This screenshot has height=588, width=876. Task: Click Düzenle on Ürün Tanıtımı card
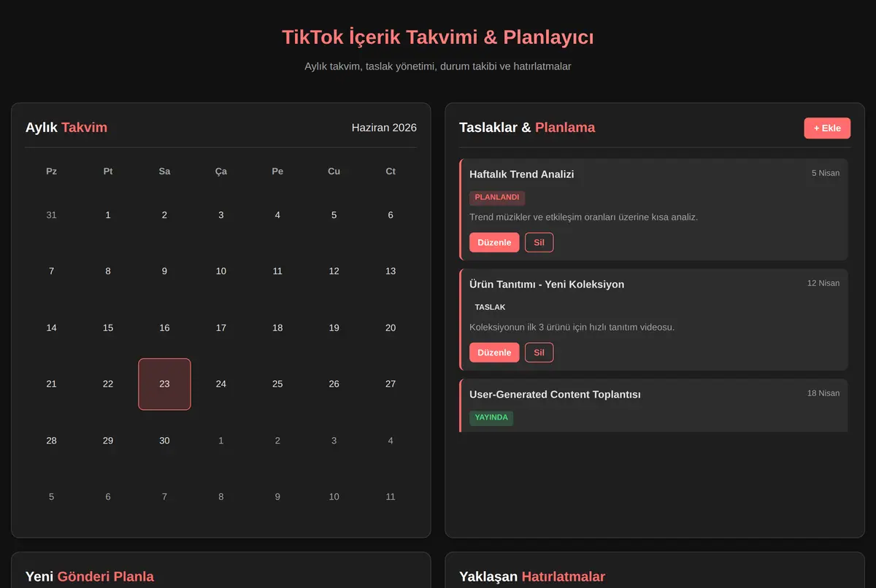494,352
